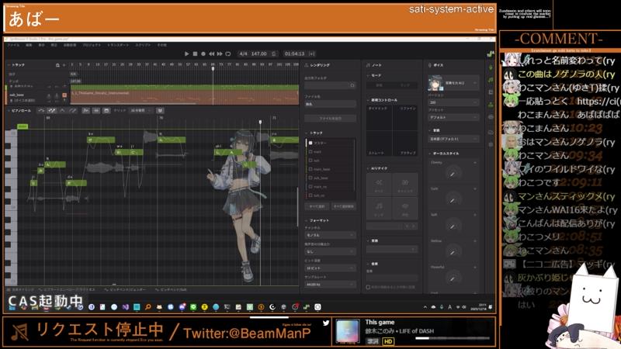Adjust the Cheesy vocal style knob

[x=452, y=173]
